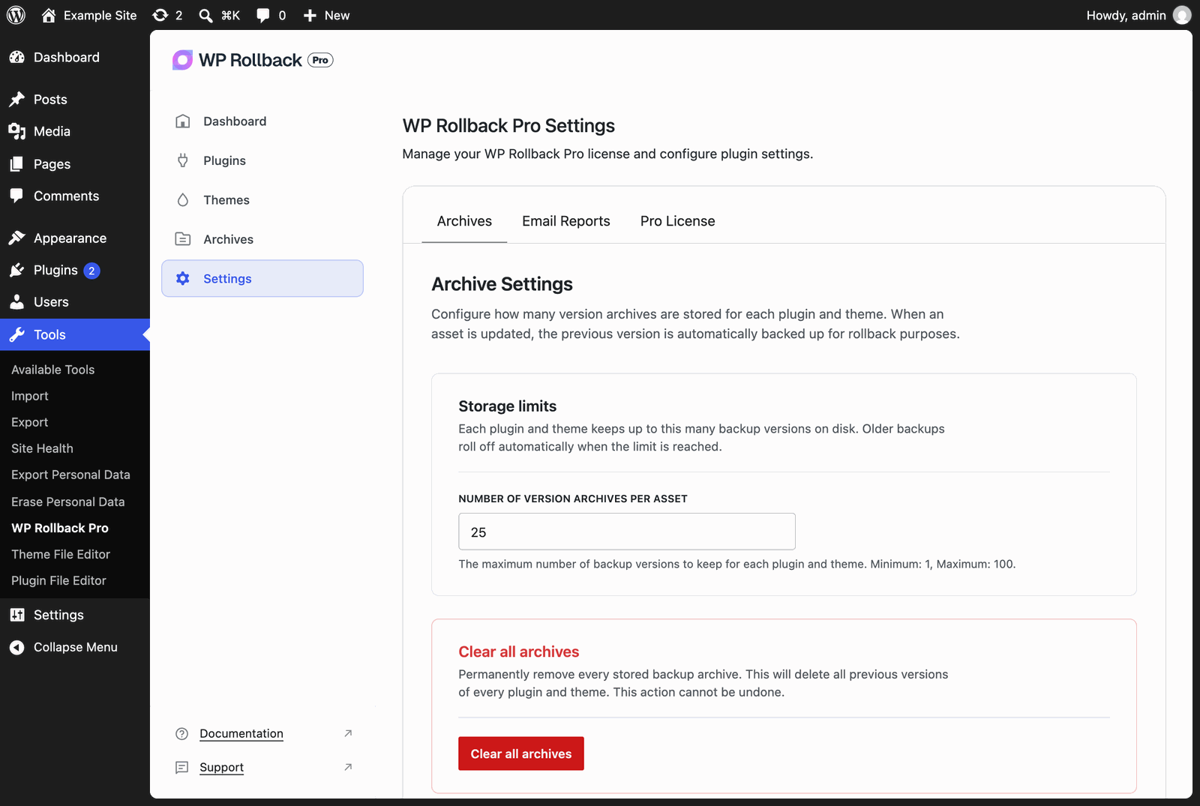Open Theme File Editor under Tools
Viewport: 1200px width, 806px height.
[61, 554]
